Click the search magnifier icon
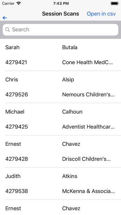Viewport: 121px width, 215px height. coord(7,29)
